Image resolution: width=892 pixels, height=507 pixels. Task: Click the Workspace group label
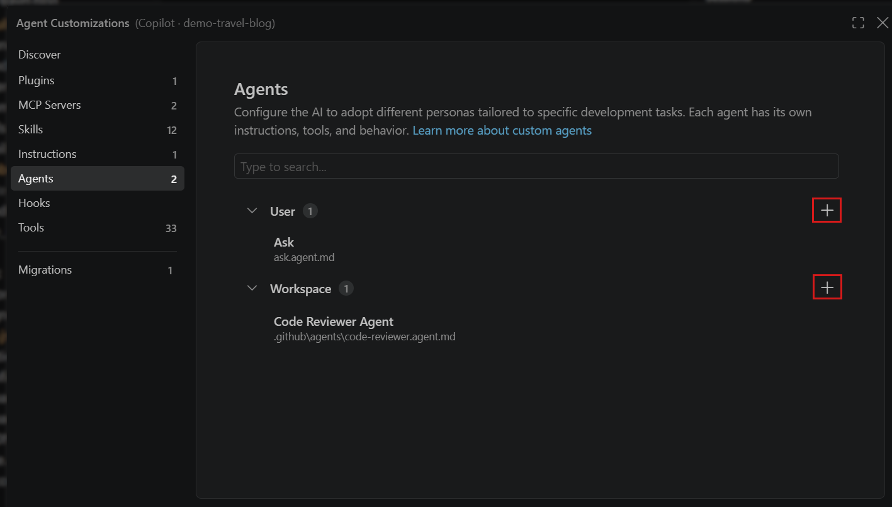pos(300,289)
